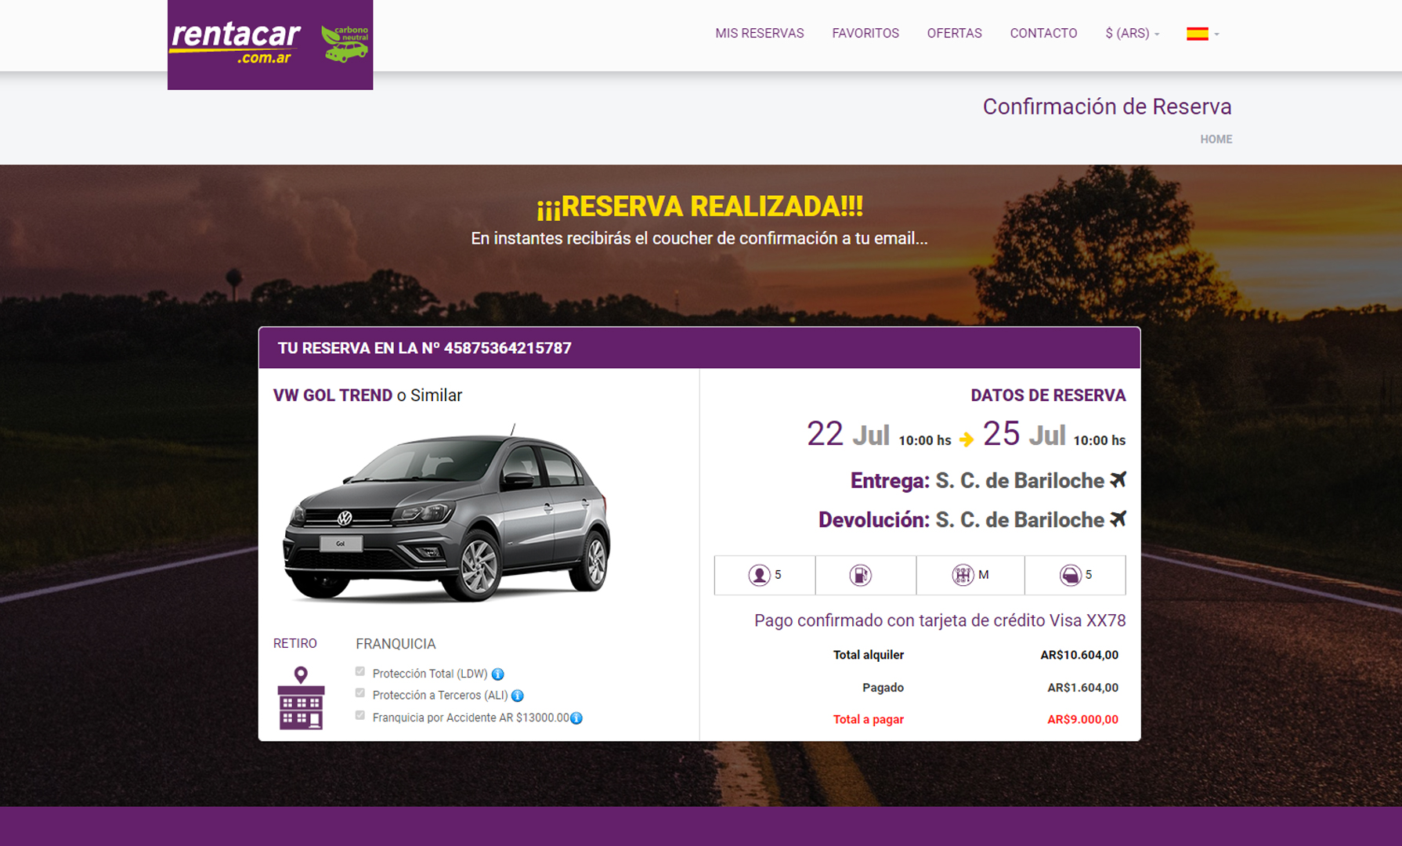Click the 22 Jul pickup date
The height and width of the screenshot is (846, 1402).
(x=848, y=434)
